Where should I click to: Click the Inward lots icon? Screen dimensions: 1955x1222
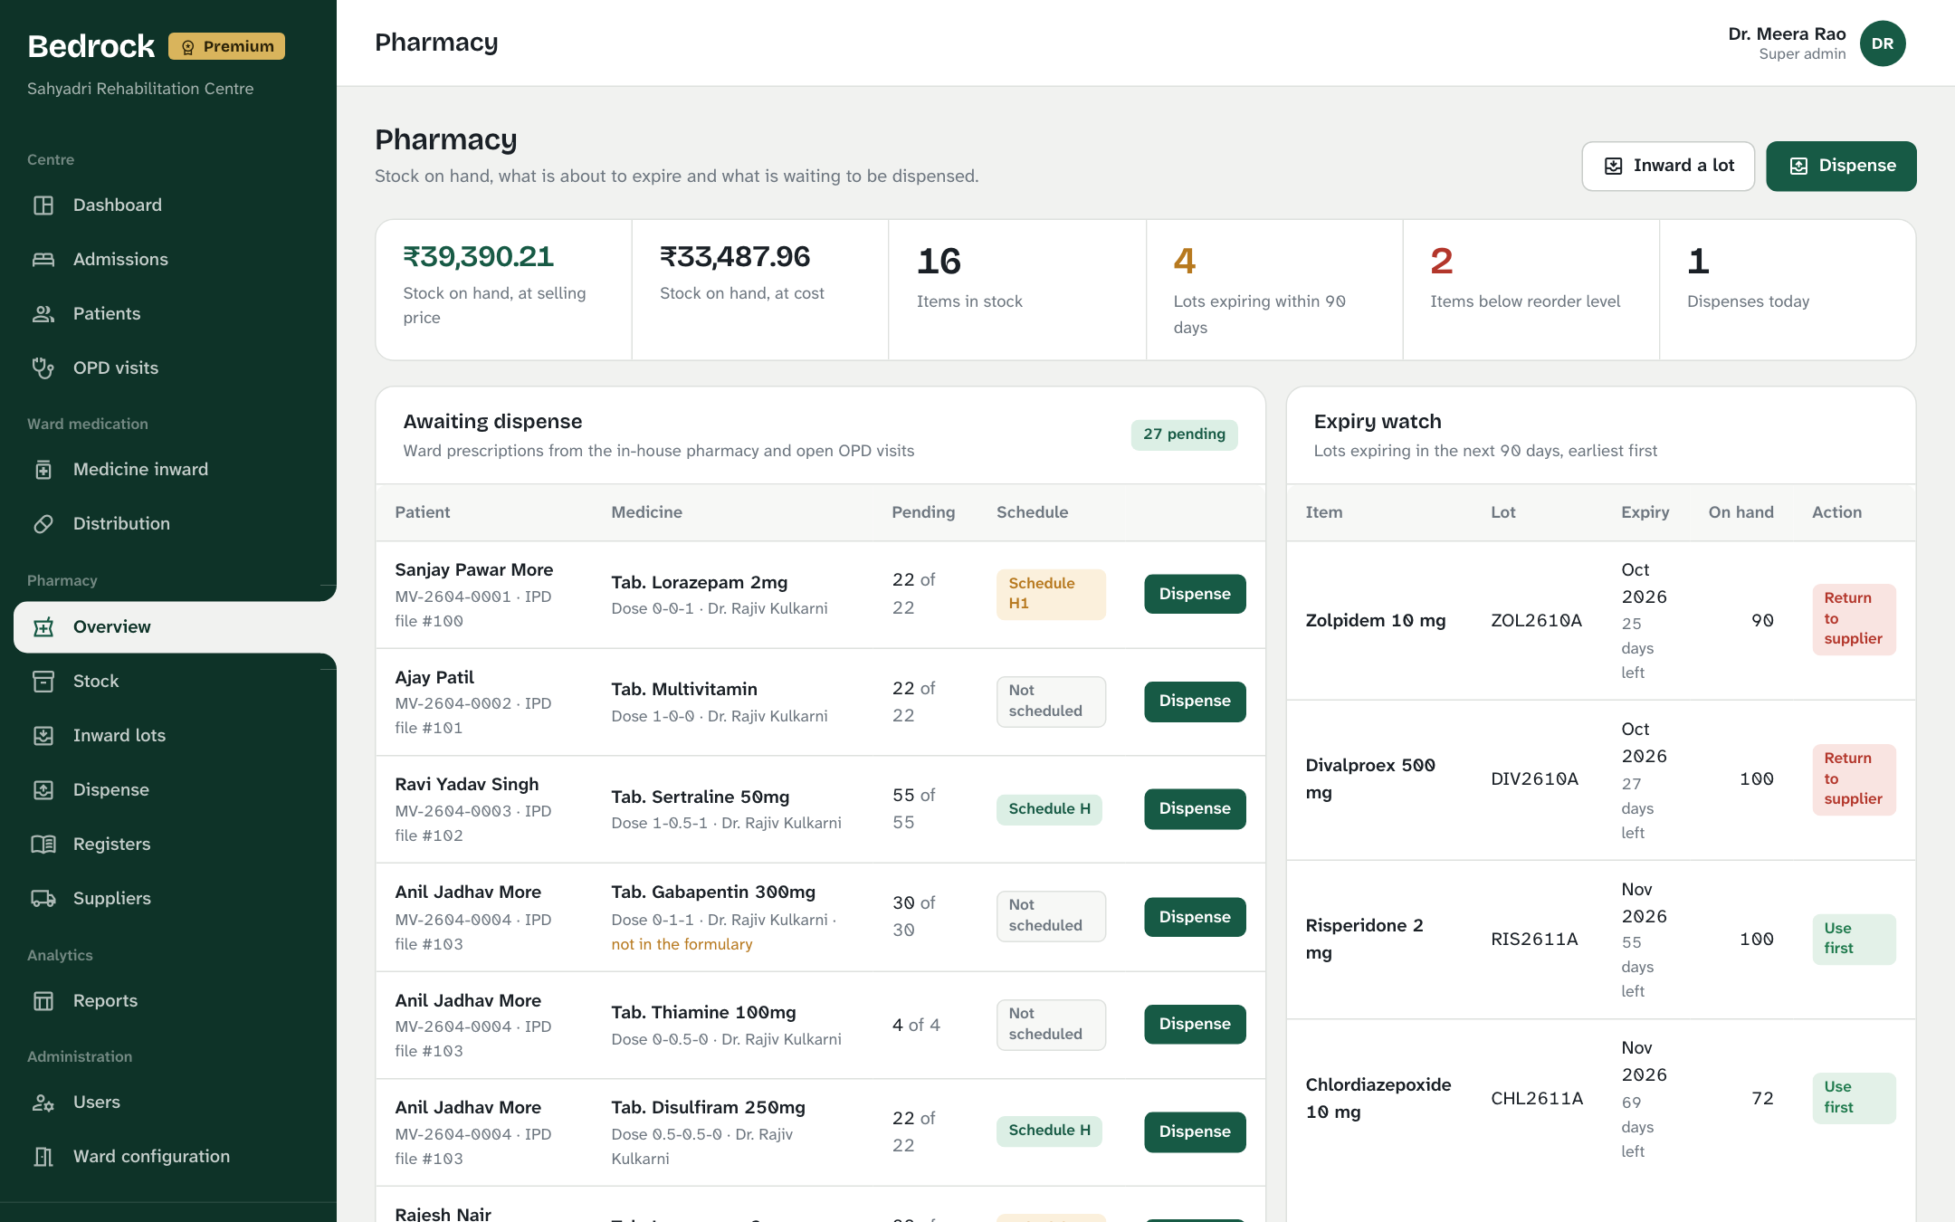pos(43,736)
